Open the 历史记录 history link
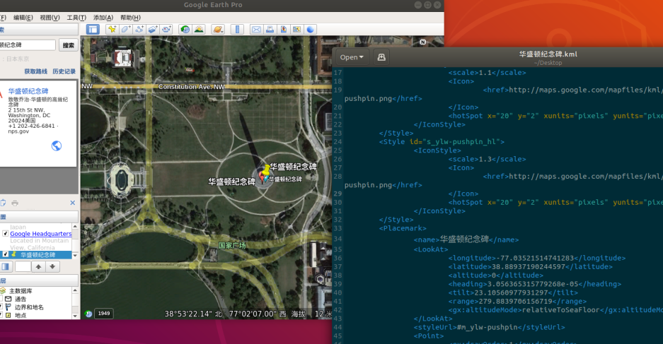This screenshot has height=344, width=663. (x=64, y=71)
